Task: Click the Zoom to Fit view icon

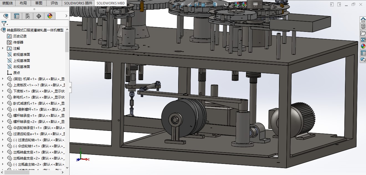Action: [175, 4]
